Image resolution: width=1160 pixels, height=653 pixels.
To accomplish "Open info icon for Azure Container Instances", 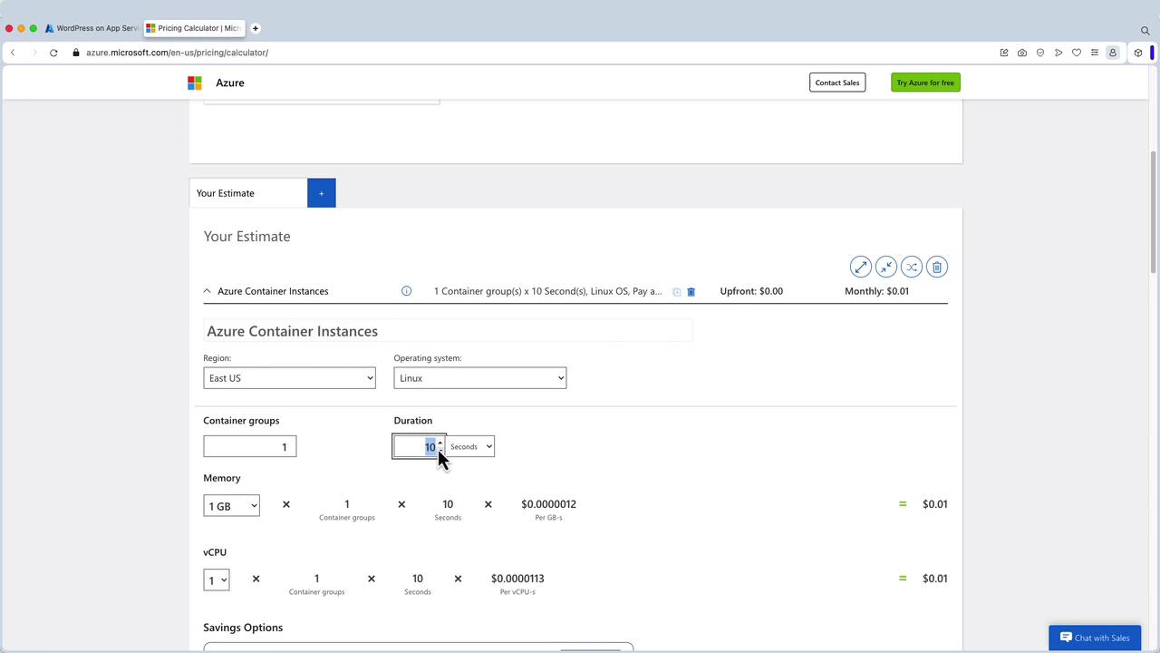I will tap(406, 291).
